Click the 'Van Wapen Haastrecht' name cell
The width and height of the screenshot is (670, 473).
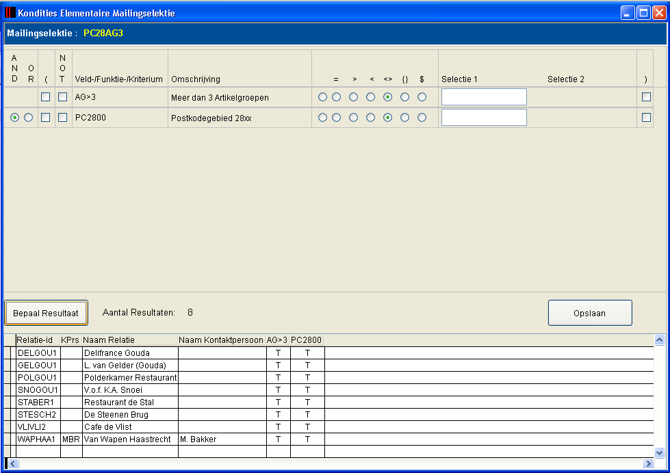(x=130, y=439)
